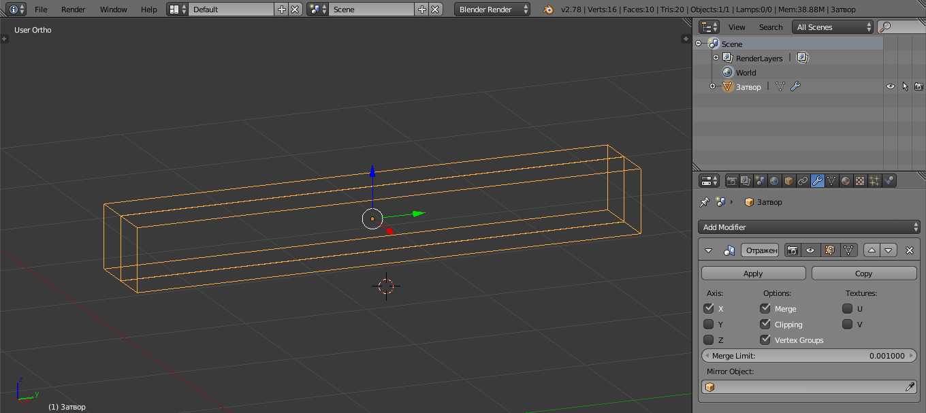The height and width of the screenshot is (413, 926).
Task: Disable the Clipping option checkbox
Action: (x=765, y=325)
